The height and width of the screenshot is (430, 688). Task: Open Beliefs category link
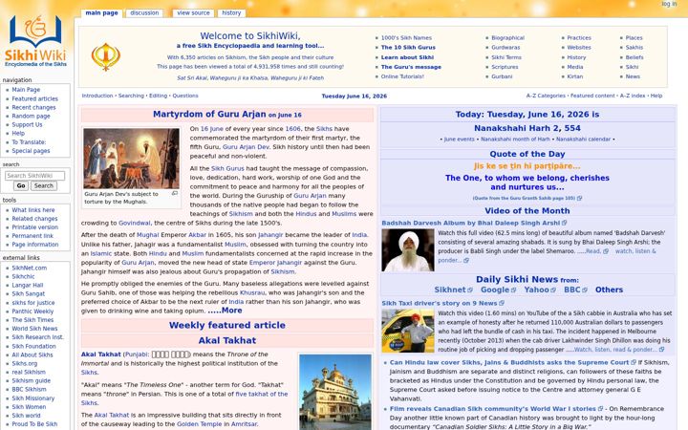pos(634,57)
